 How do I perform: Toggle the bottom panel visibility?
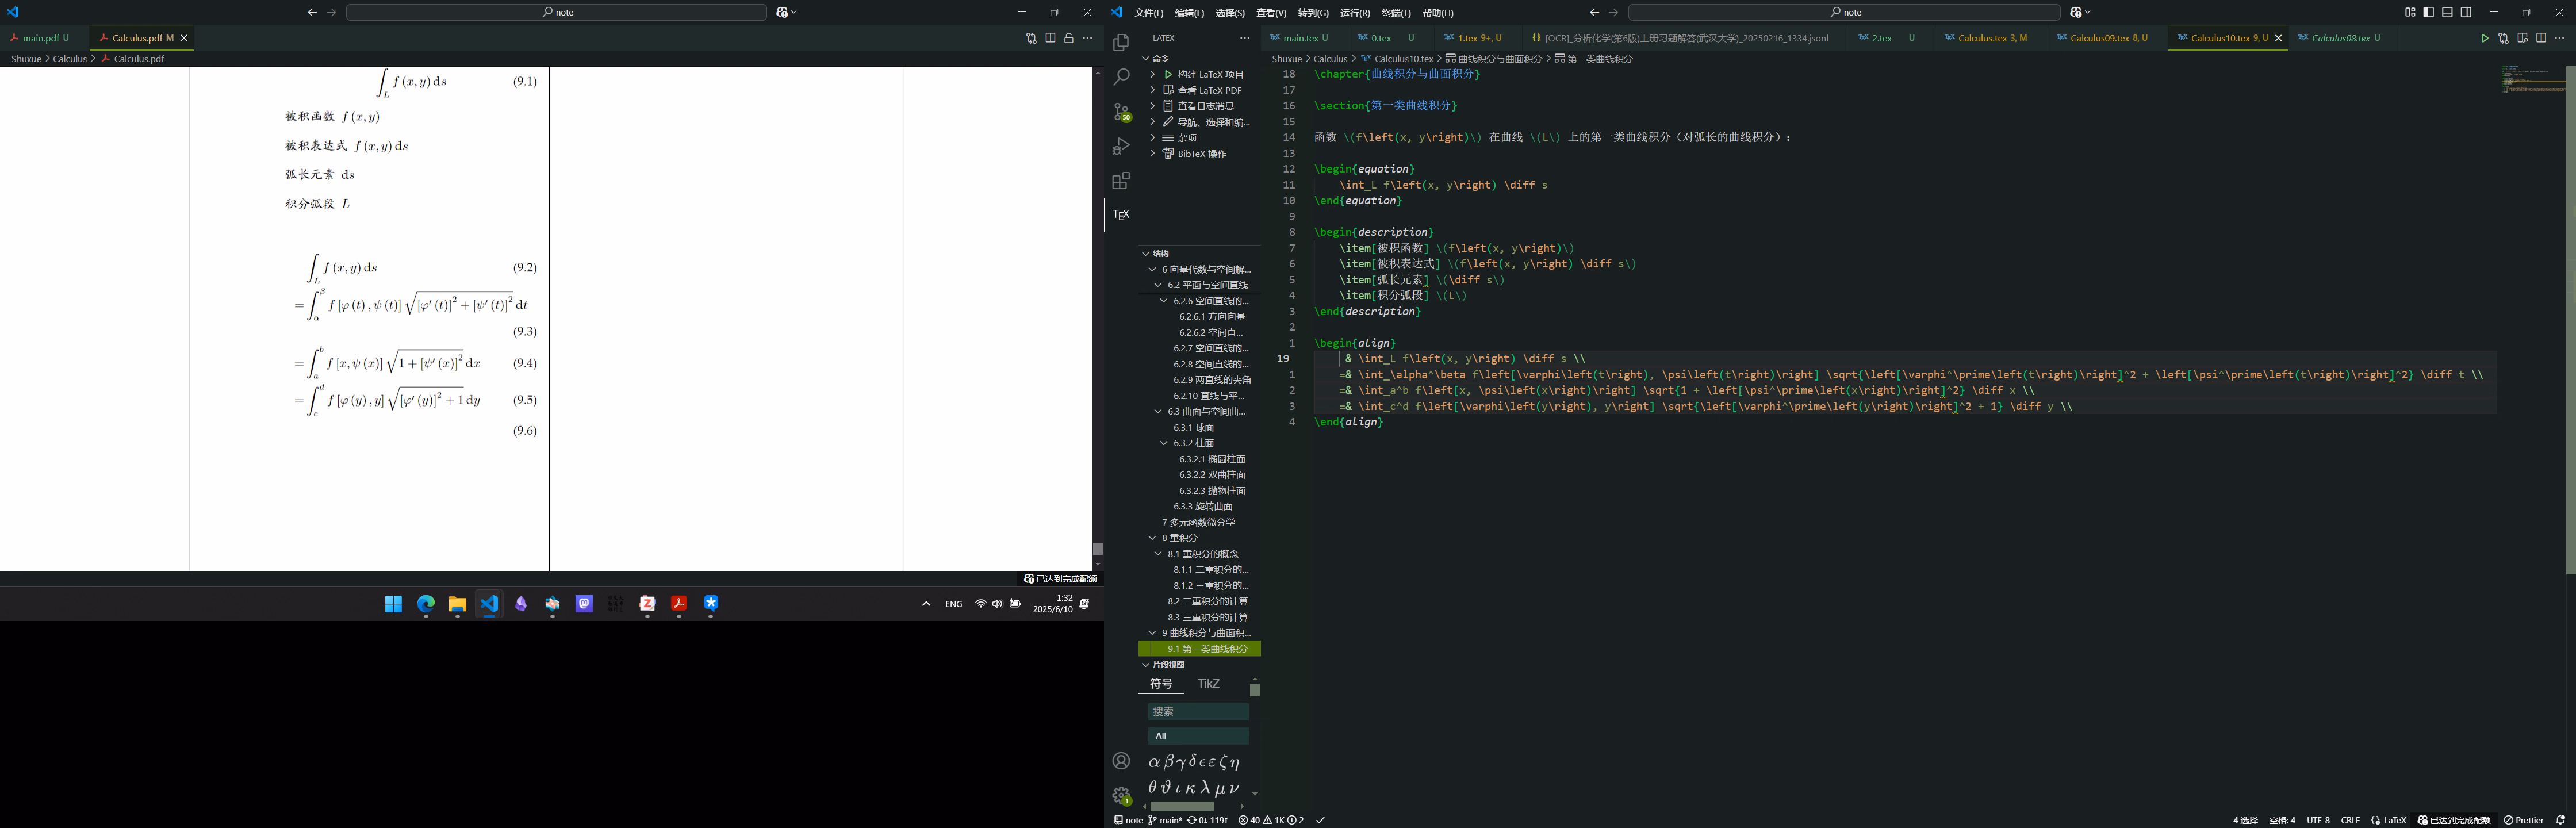[x=2447, y=12]
